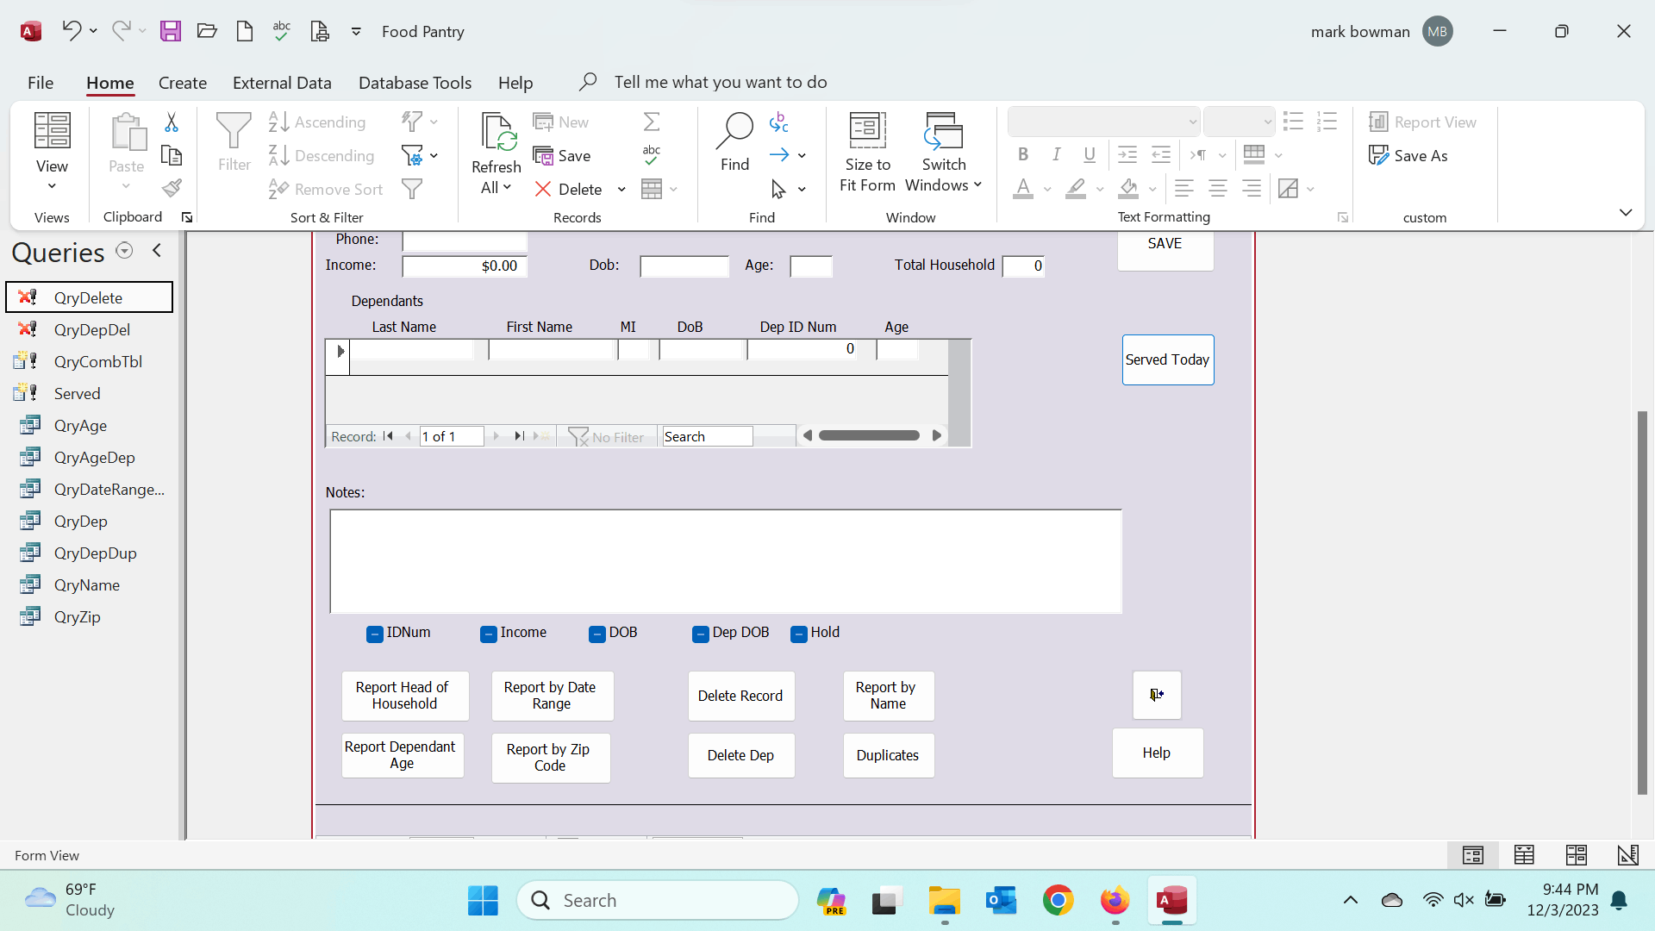
Task: Toggle the Hold checkbox
Action: [799, 634]
